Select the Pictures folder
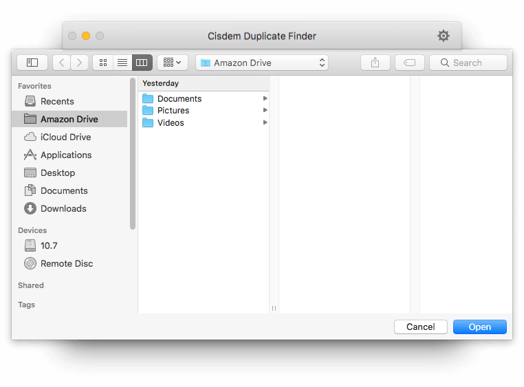524x387 pixels. coord(204,111)
